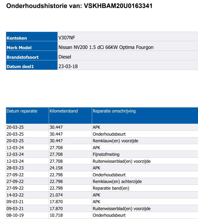Select the 24.158 kilometer reading
This screenshot has width=198, height=221.
click(x=56, y=168)
